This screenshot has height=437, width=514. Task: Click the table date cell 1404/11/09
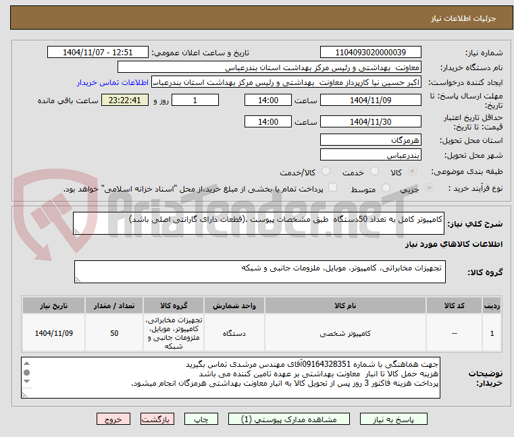point(54,333)
